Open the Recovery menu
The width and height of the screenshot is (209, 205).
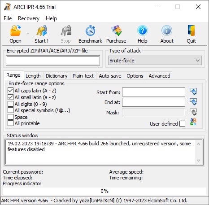coord(29,18)
